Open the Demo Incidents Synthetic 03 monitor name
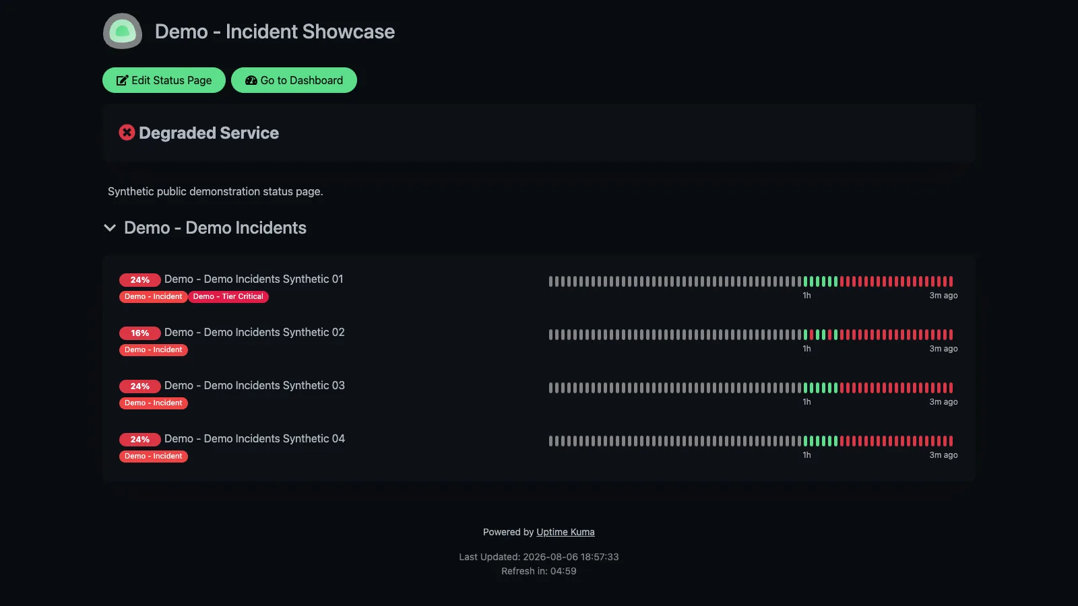Viewport: 1078px width, 606px height. pos(254,385)
